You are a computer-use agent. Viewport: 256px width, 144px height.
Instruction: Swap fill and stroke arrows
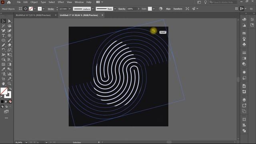click(x=10, y=89)
